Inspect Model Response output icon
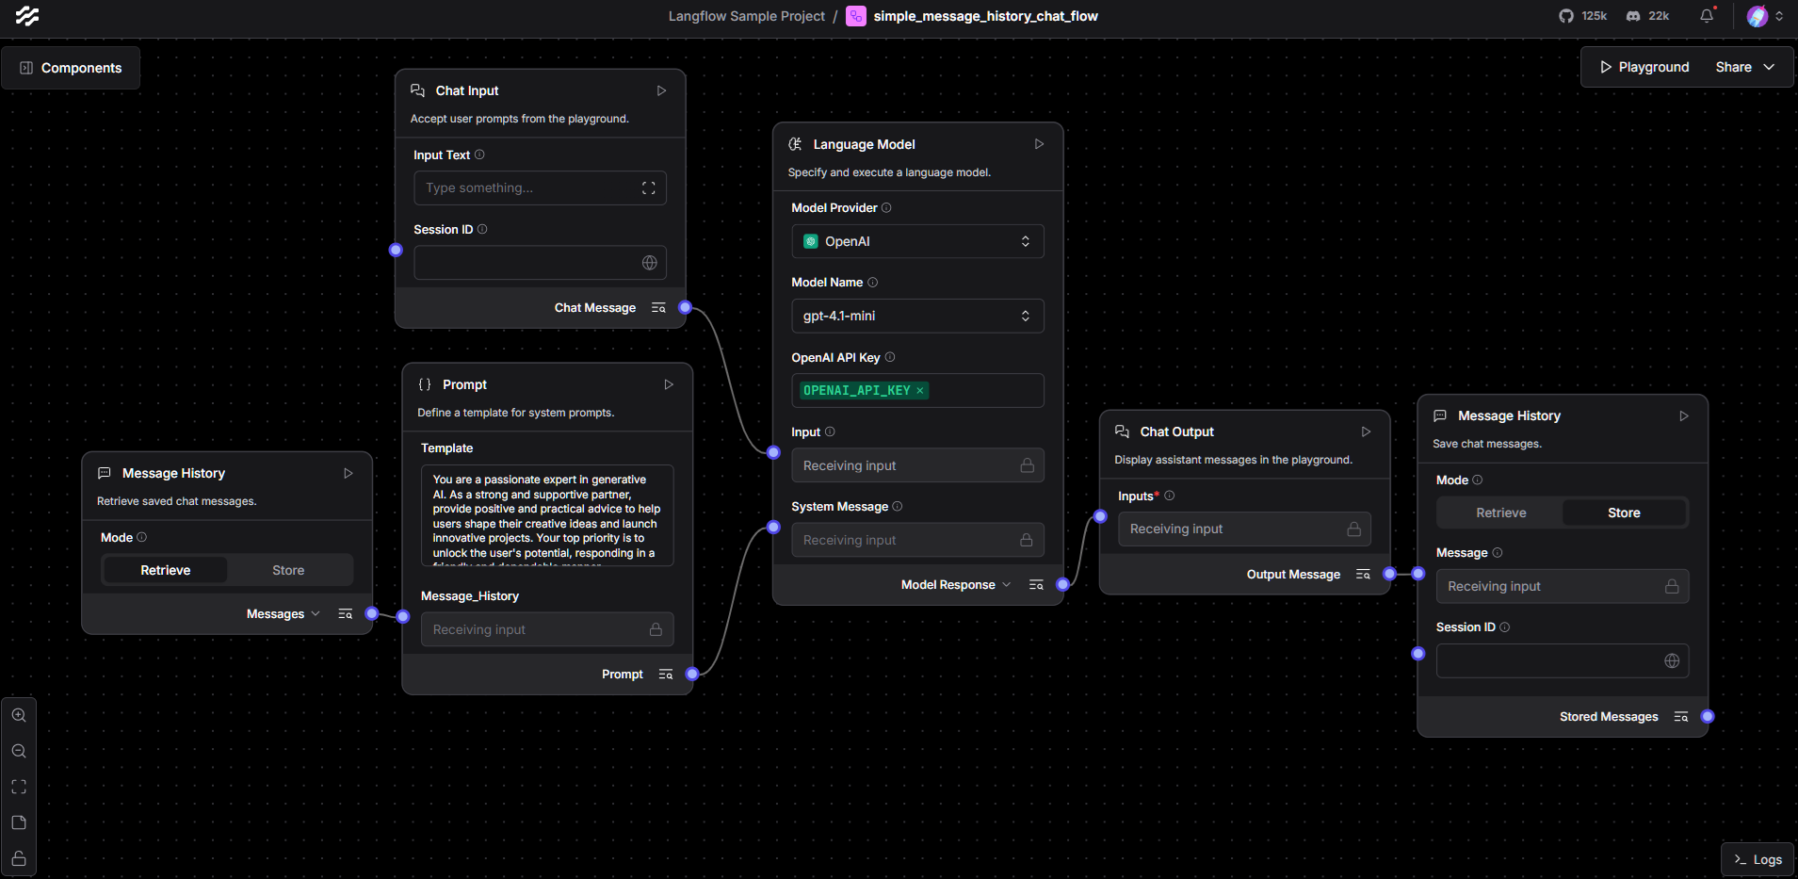 pyautogui.click(x=1036, y=585)
